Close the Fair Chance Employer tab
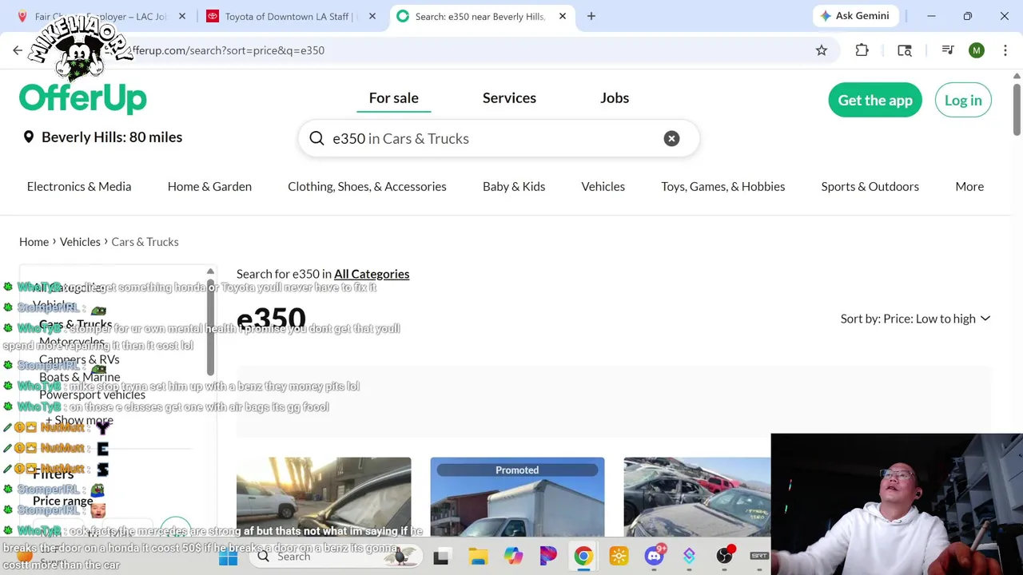 pyautogui.click(x=182, y=16)
